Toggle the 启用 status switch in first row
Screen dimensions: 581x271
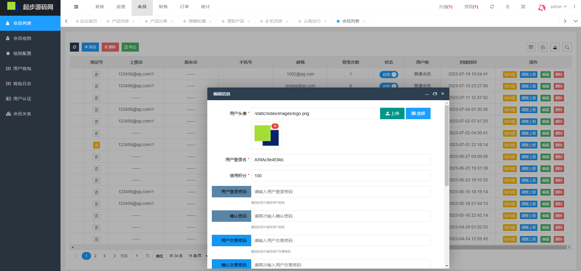[x=389, y=75]
